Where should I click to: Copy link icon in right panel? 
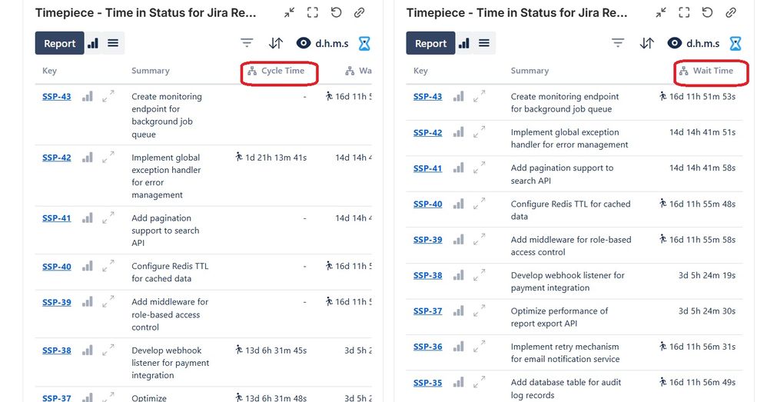tap(731, 13)
